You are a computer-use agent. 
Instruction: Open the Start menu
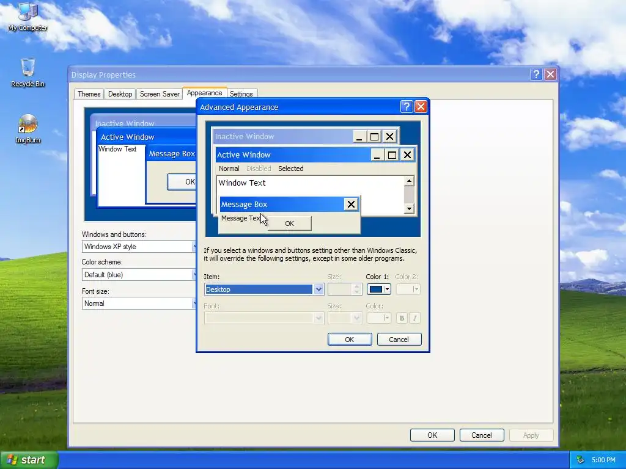coord(28,460)
